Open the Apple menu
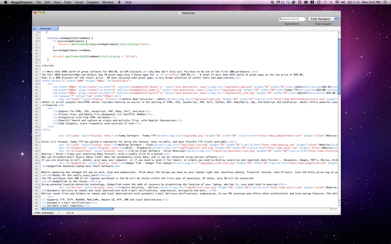 click(x=5, y=2)
